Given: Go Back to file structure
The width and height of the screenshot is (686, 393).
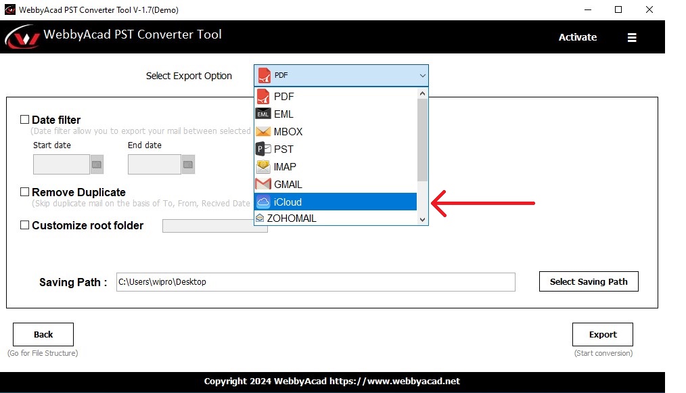Looking at the screenshot, I should (43, 334).
